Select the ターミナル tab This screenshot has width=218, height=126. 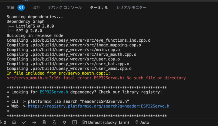click(x=99, y=8)
